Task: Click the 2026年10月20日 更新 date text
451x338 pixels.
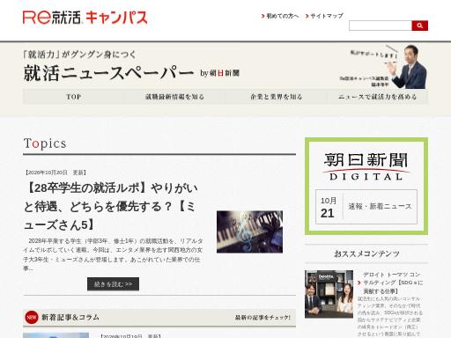Action: point(55,173)
